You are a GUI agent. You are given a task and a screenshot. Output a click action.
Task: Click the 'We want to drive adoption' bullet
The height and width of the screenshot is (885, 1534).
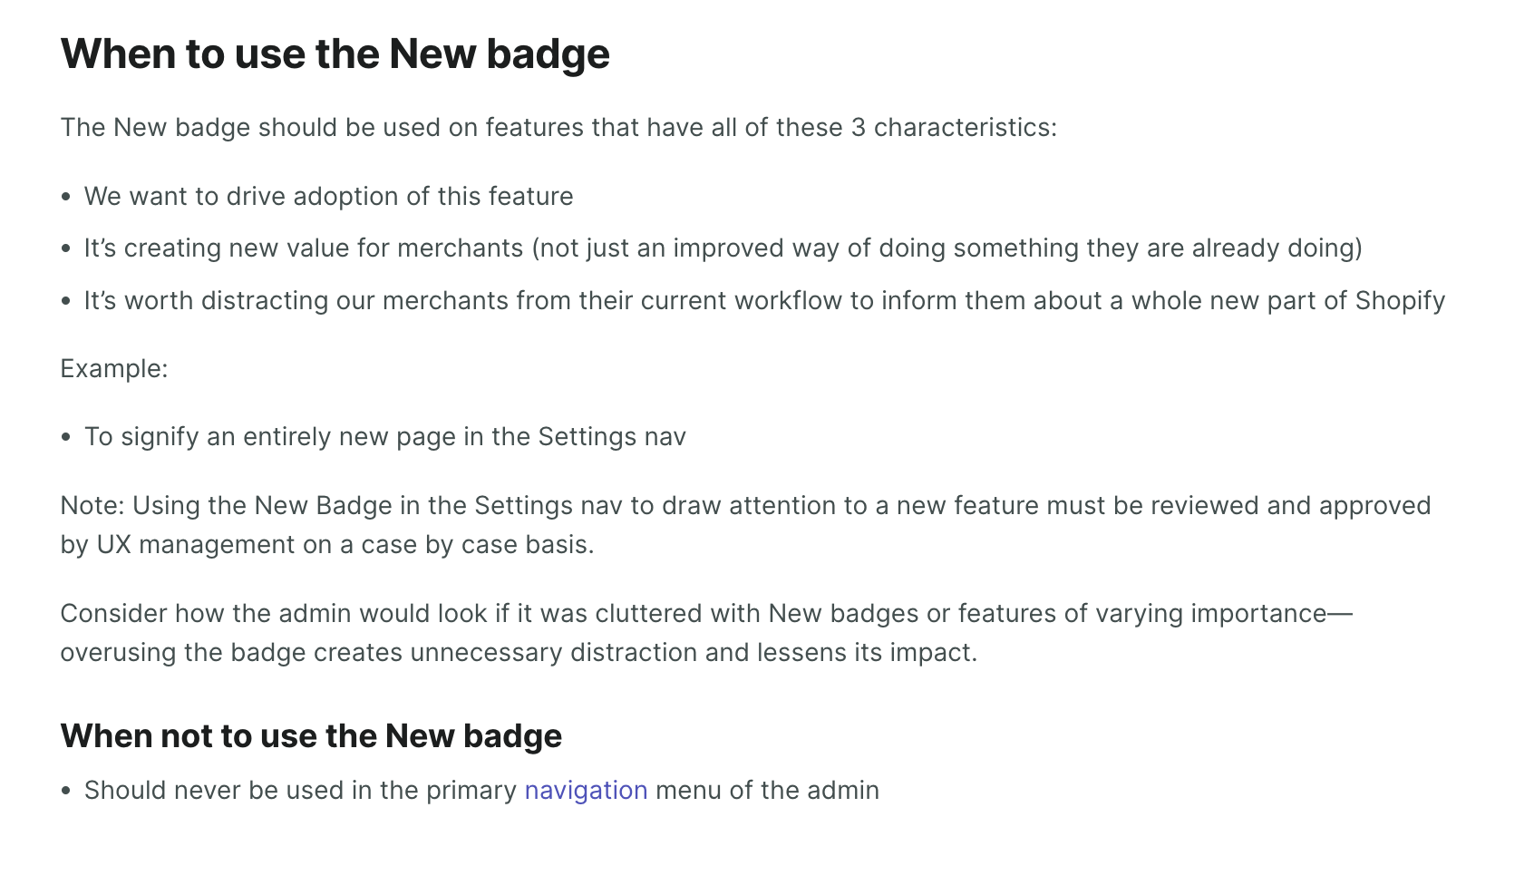click(328, 196)
